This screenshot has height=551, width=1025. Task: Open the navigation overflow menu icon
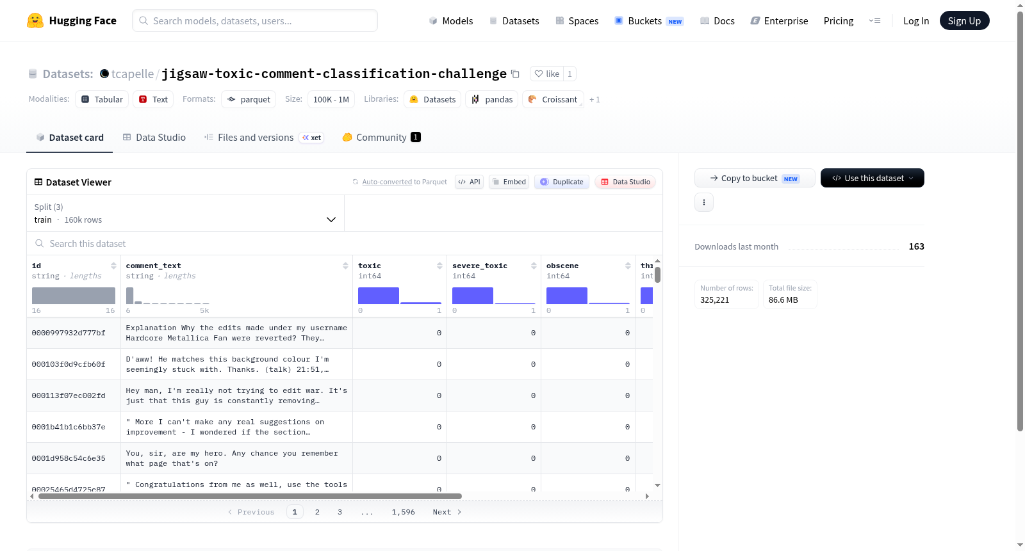[874, 20]
